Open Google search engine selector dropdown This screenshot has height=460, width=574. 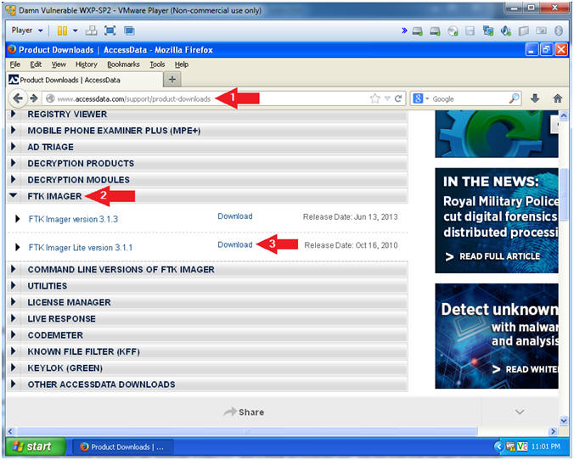(421, 98)
